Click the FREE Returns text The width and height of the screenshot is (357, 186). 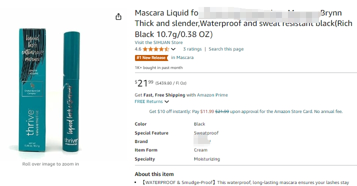click(148, 101)
